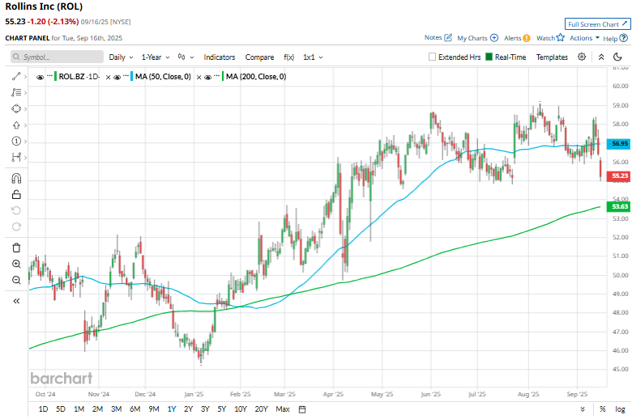Screen dimensions: 632x419
Task: Select the 10Y time range
Action: pos(240,409)
